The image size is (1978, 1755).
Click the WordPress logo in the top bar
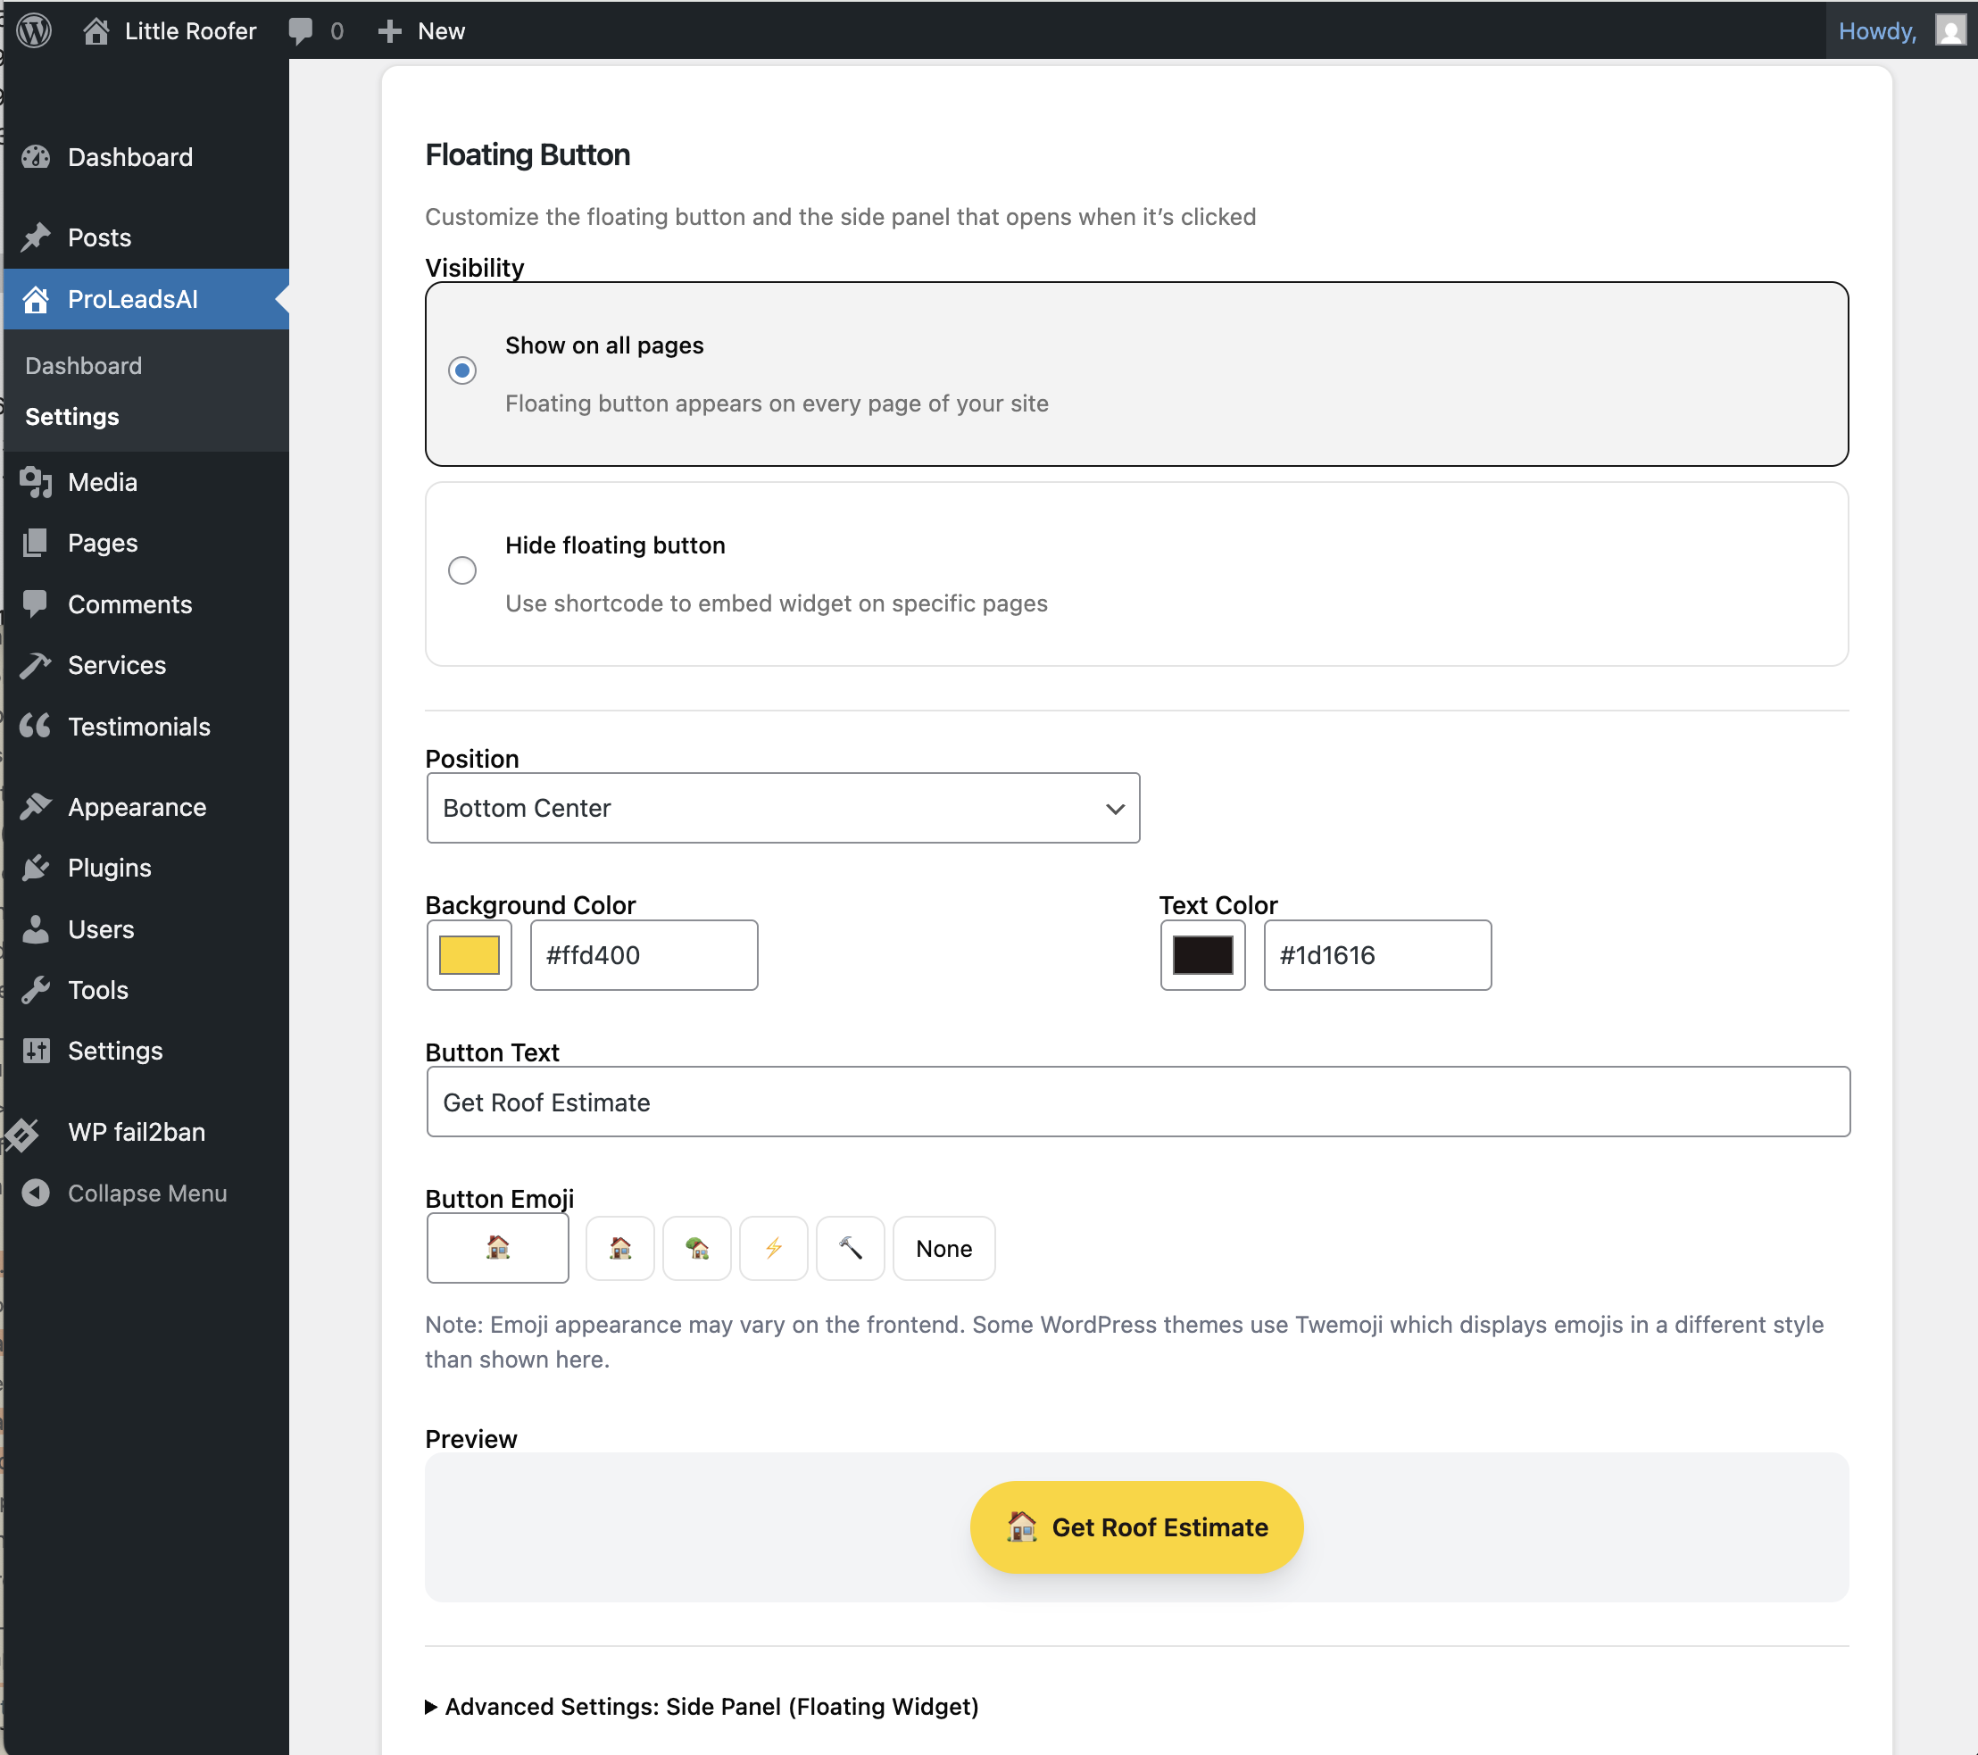35,30
